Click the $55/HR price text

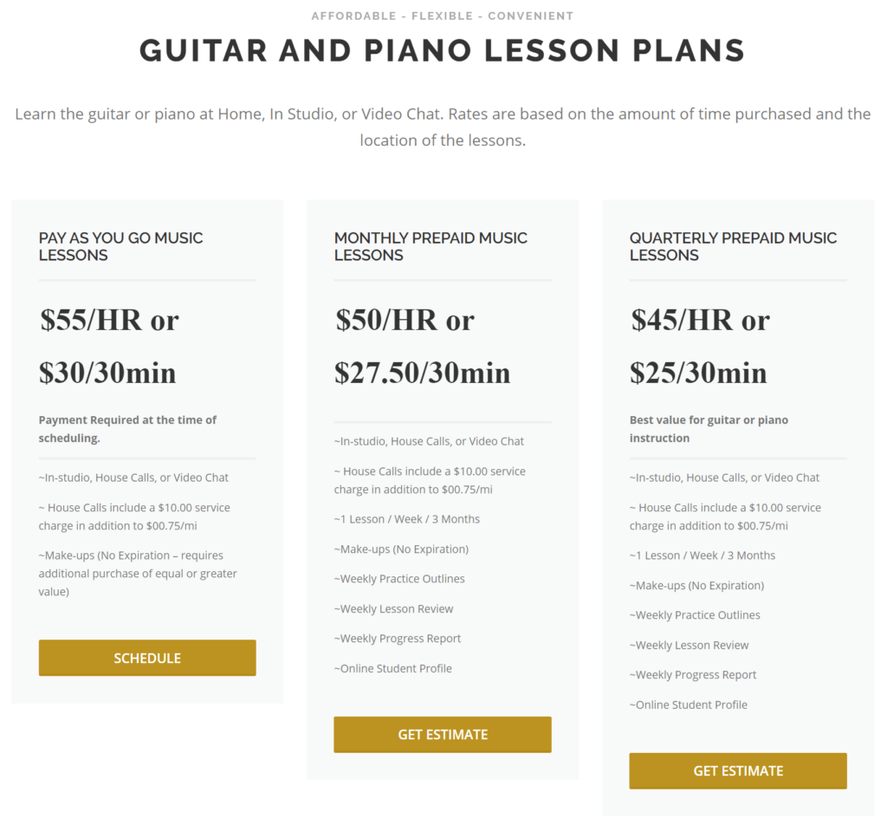click(91, 321)
